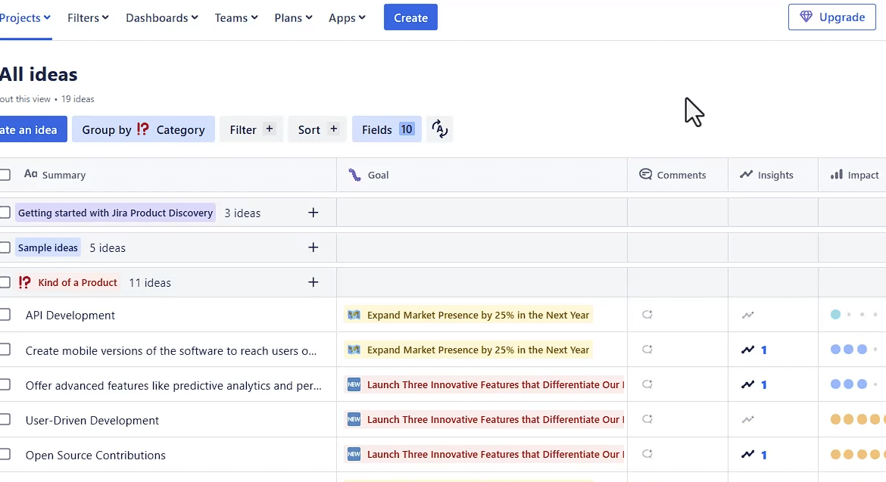Add idea to Kind of a Product group
The image size is (886, 482).
(314, 282)
